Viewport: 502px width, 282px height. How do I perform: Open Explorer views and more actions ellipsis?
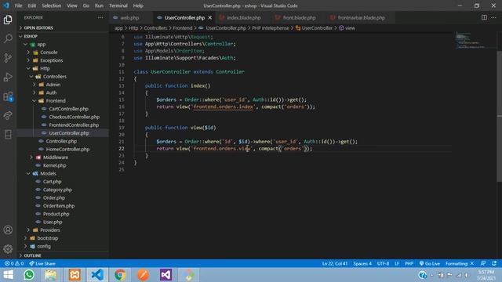100,17
